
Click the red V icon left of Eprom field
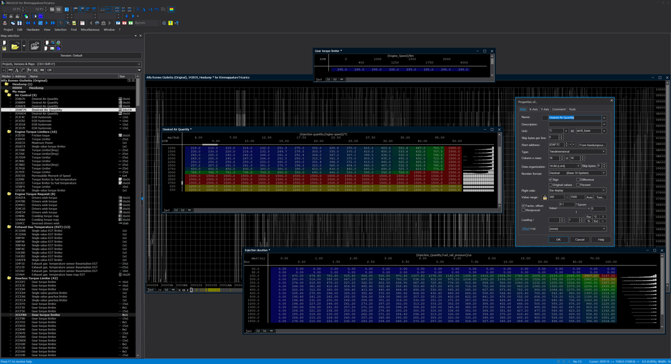[x=124, y=23]
